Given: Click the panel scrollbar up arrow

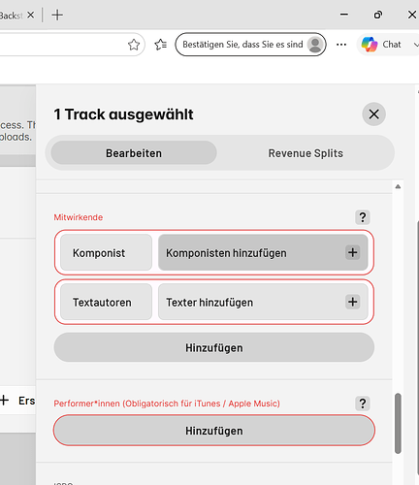Looking at the screenshot, I should [398, 186].
